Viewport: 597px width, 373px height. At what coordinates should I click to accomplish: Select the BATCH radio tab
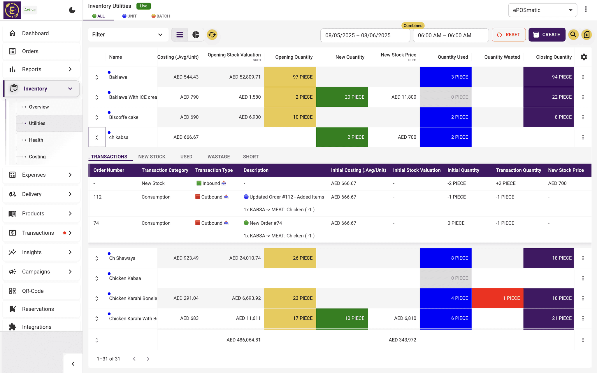click(161, 16)
